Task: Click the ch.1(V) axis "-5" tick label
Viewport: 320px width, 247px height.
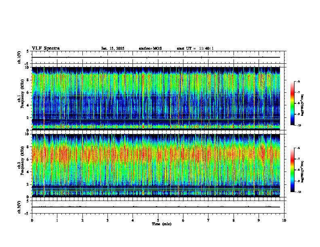Action: [27, 64]
